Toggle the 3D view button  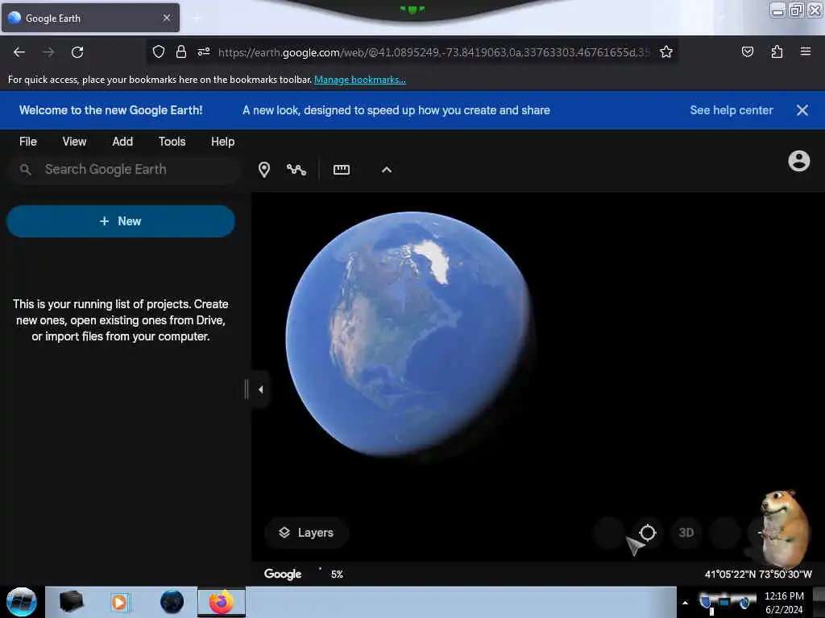pyautogui.click(x=686, y=533)
